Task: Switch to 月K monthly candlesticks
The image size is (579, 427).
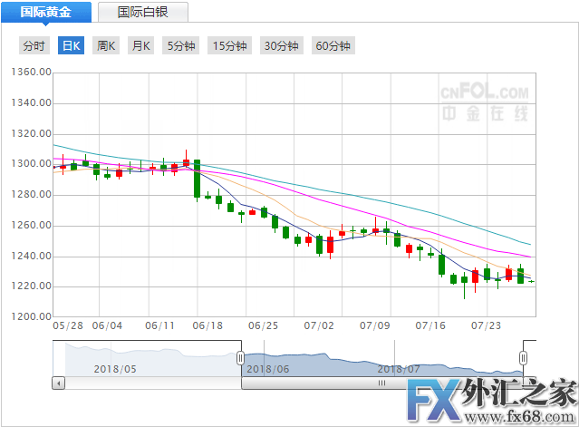Action: coord(140,46)
